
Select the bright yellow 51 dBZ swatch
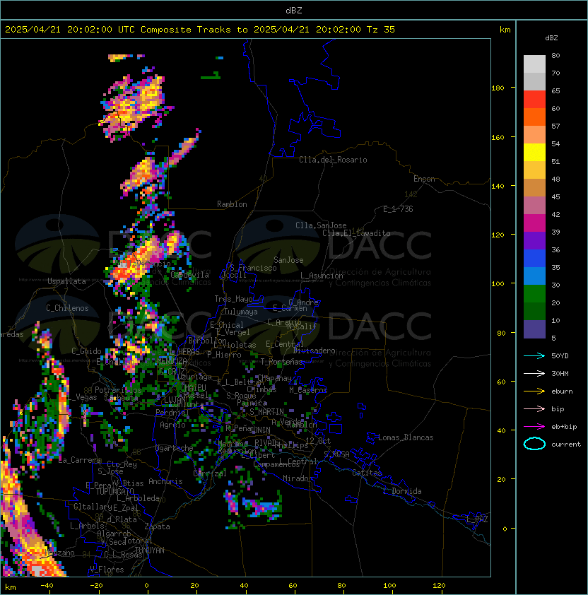coord(534,153)
